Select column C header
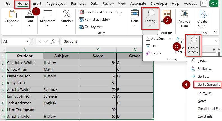Viewport: 222px width, 121px height. [98, 49]
